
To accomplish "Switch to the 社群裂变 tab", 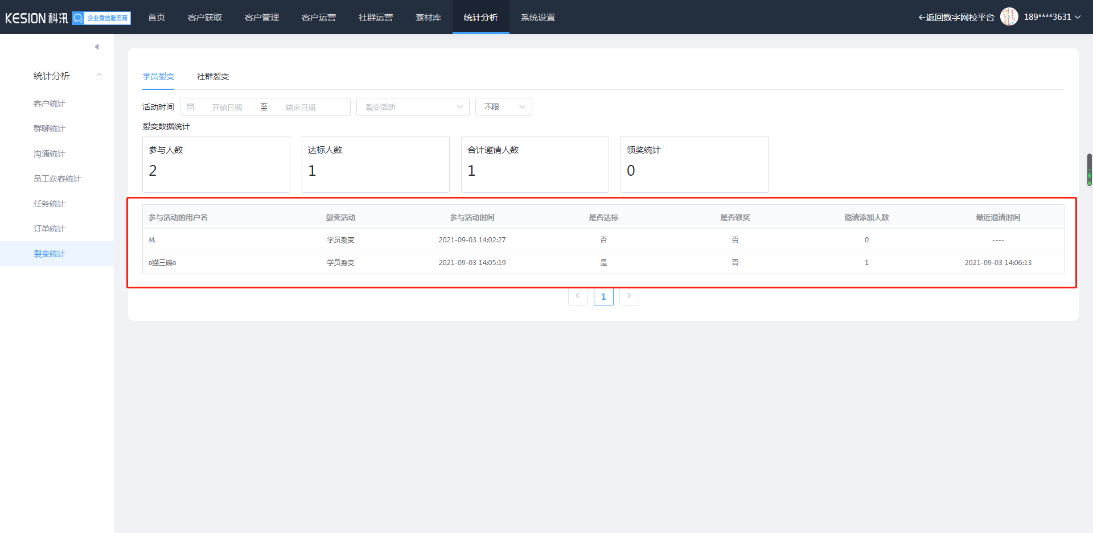I will [213, 76].
